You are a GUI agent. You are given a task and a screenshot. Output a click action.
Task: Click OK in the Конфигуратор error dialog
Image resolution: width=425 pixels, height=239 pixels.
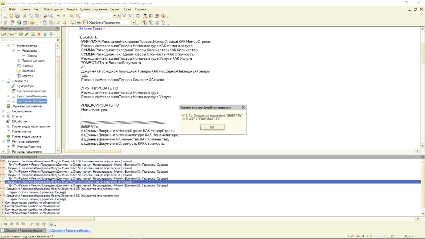[212, 127]
